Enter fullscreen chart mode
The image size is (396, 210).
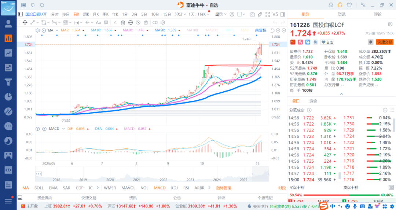click(268, 14)
